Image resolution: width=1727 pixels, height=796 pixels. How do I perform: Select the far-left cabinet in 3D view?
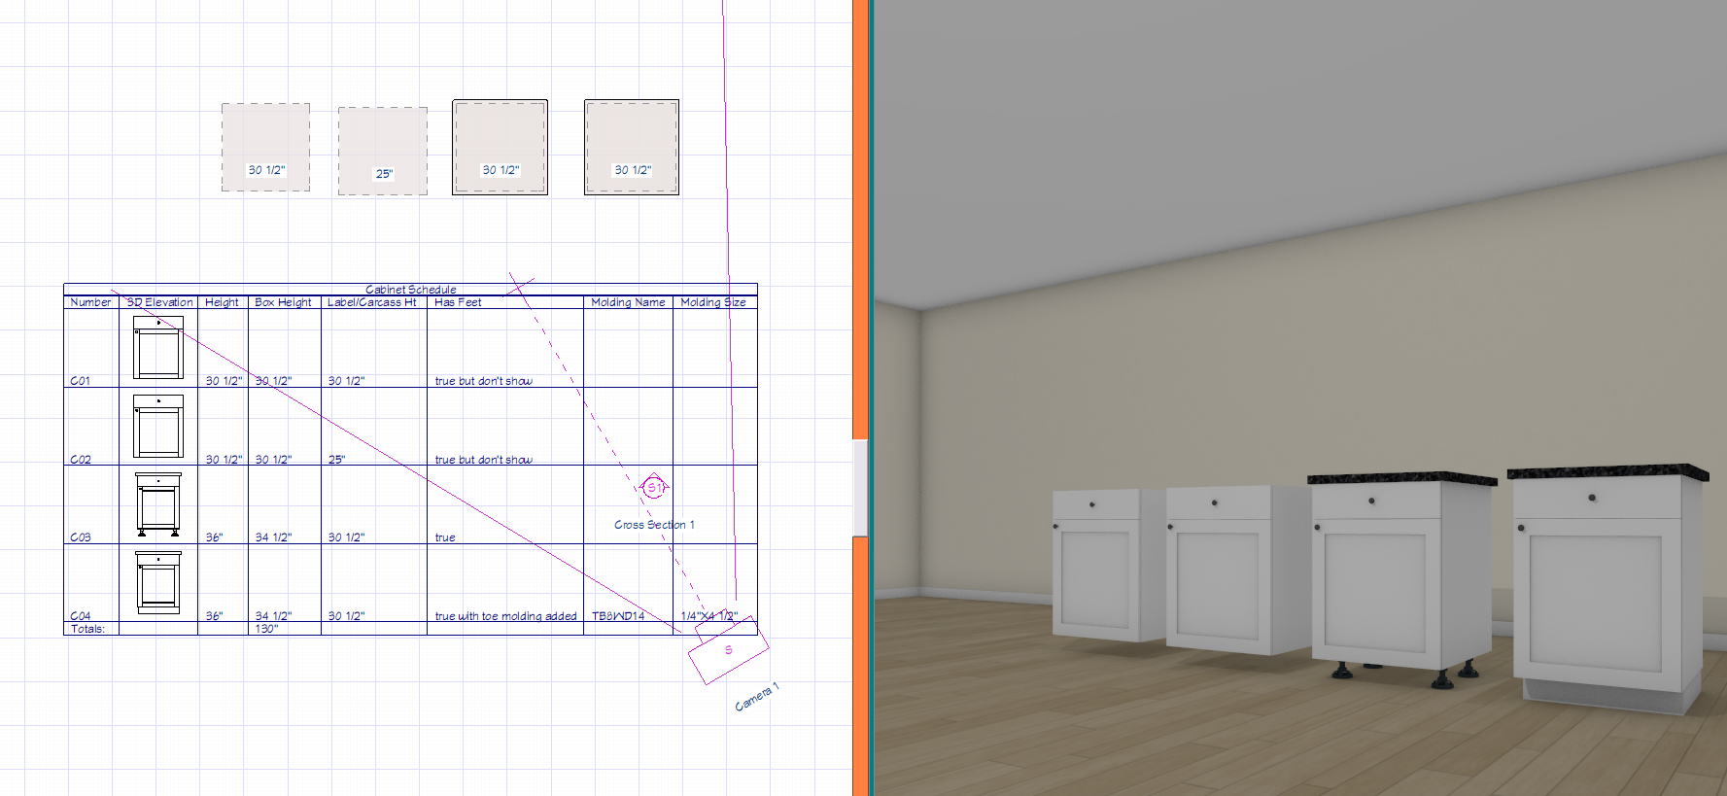click(x=1100, y=564)
